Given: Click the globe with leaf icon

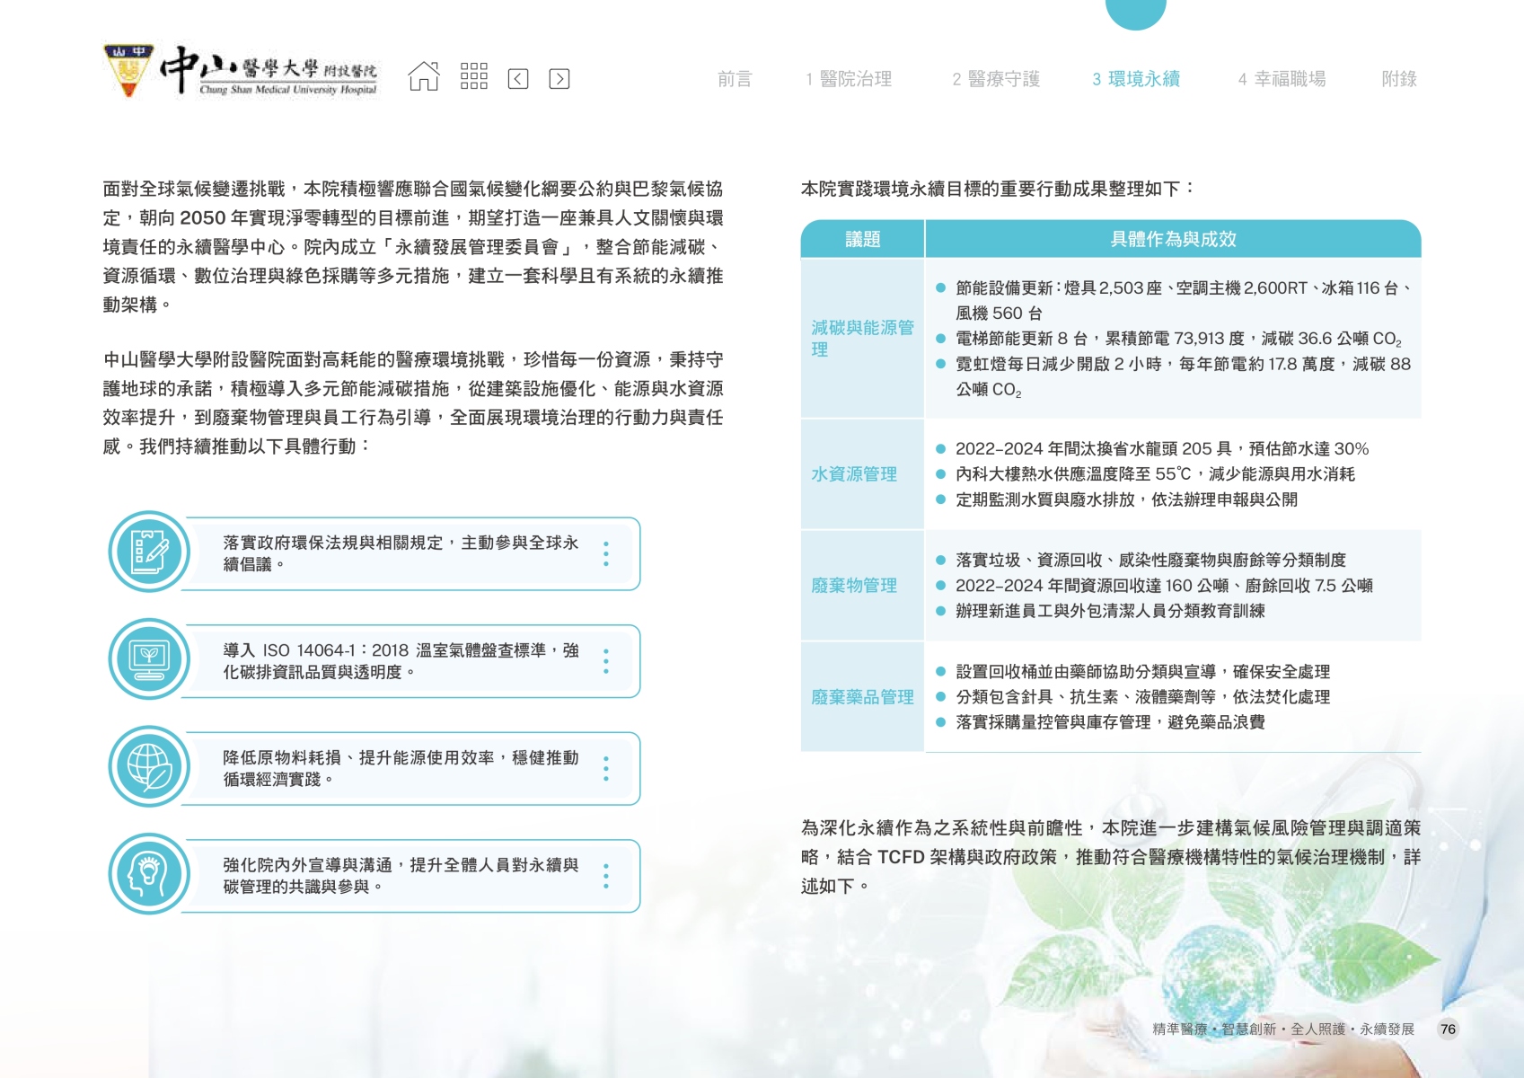Looking at the screenshot, I should [149, 766].
